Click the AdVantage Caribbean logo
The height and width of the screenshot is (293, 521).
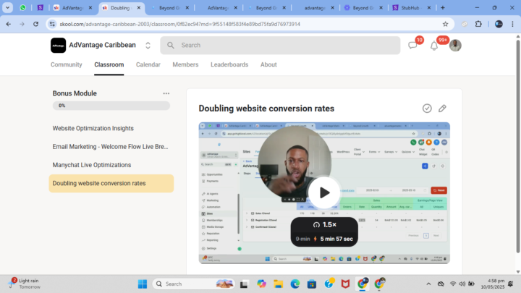[58, 45]
